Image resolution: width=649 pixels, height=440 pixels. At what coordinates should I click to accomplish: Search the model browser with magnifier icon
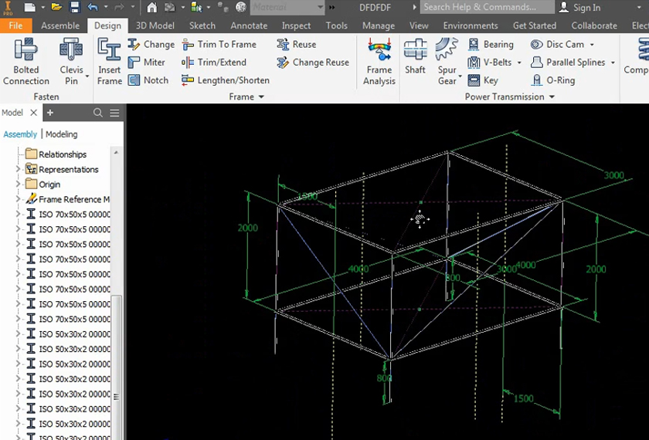(98, 113)
